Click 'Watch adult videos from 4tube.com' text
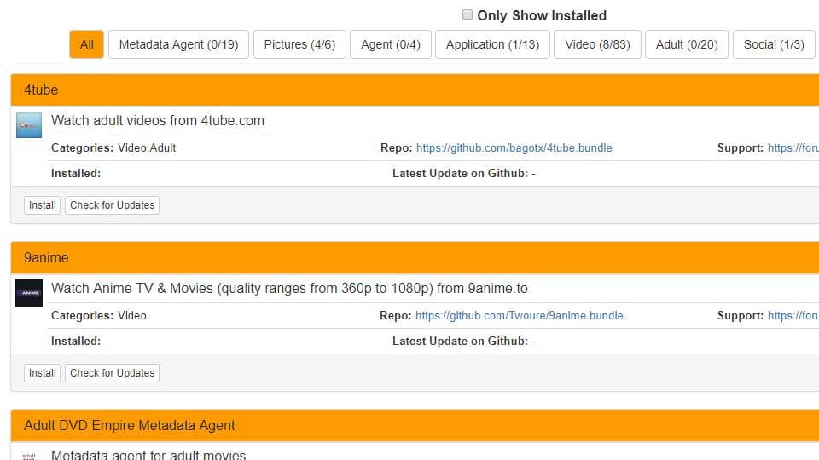819x460 pixels. coord(158,120)
